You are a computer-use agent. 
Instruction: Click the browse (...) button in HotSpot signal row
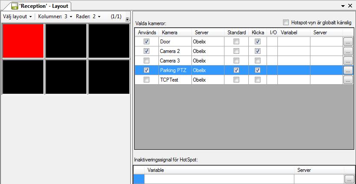point(349,179)
